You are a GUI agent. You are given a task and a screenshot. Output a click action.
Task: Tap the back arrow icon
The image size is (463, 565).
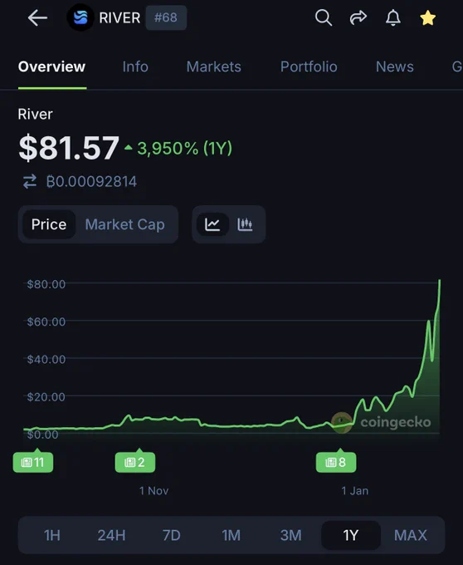tap(37, 17)
